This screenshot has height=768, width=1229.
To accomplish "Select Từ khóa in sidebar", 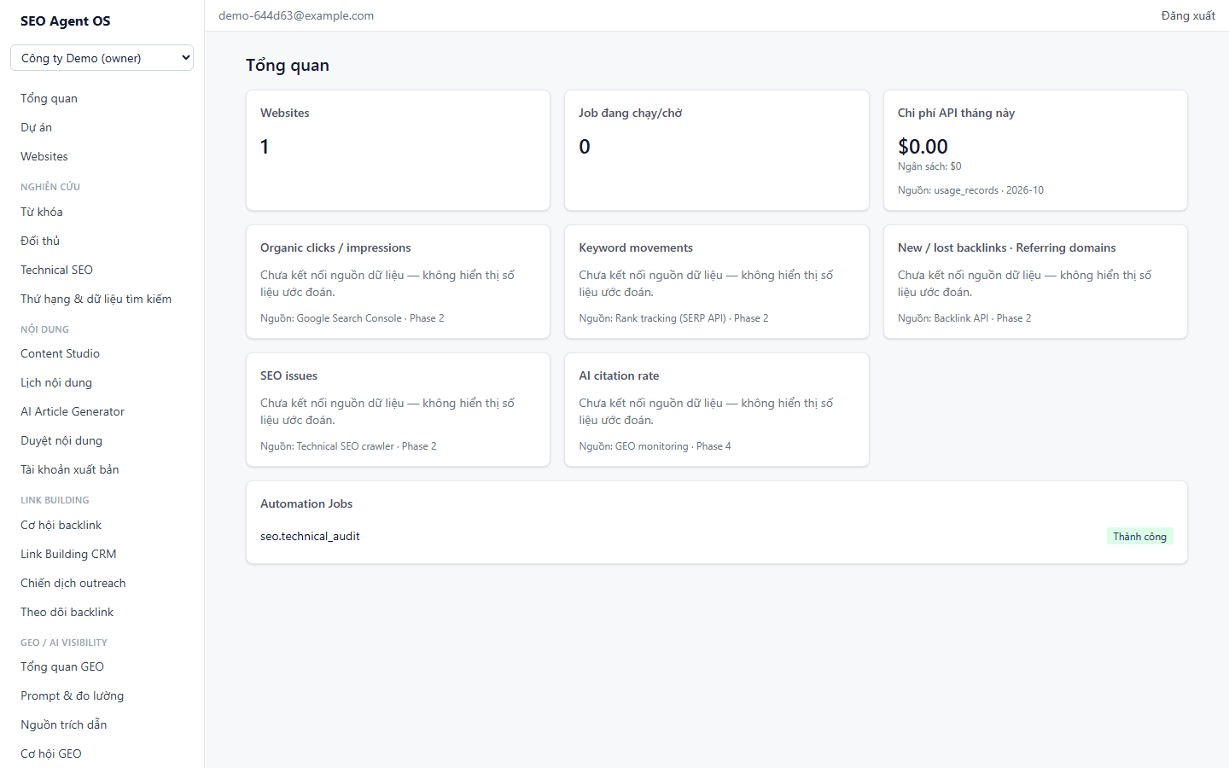I will (42, 212).
